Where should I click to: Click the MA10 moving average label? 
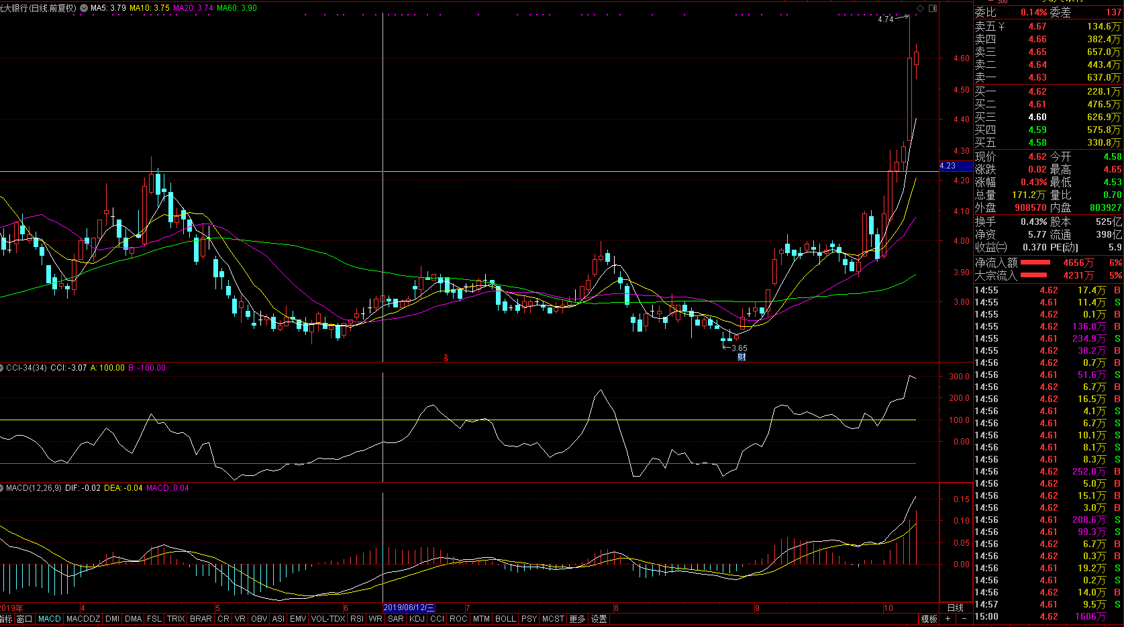pyautogui.click(x=149, y=8)
